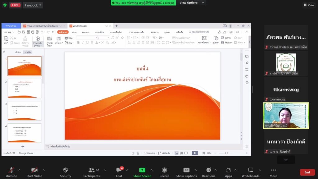Select slide 2 thumbnail in slide panel

coord(25,88)
